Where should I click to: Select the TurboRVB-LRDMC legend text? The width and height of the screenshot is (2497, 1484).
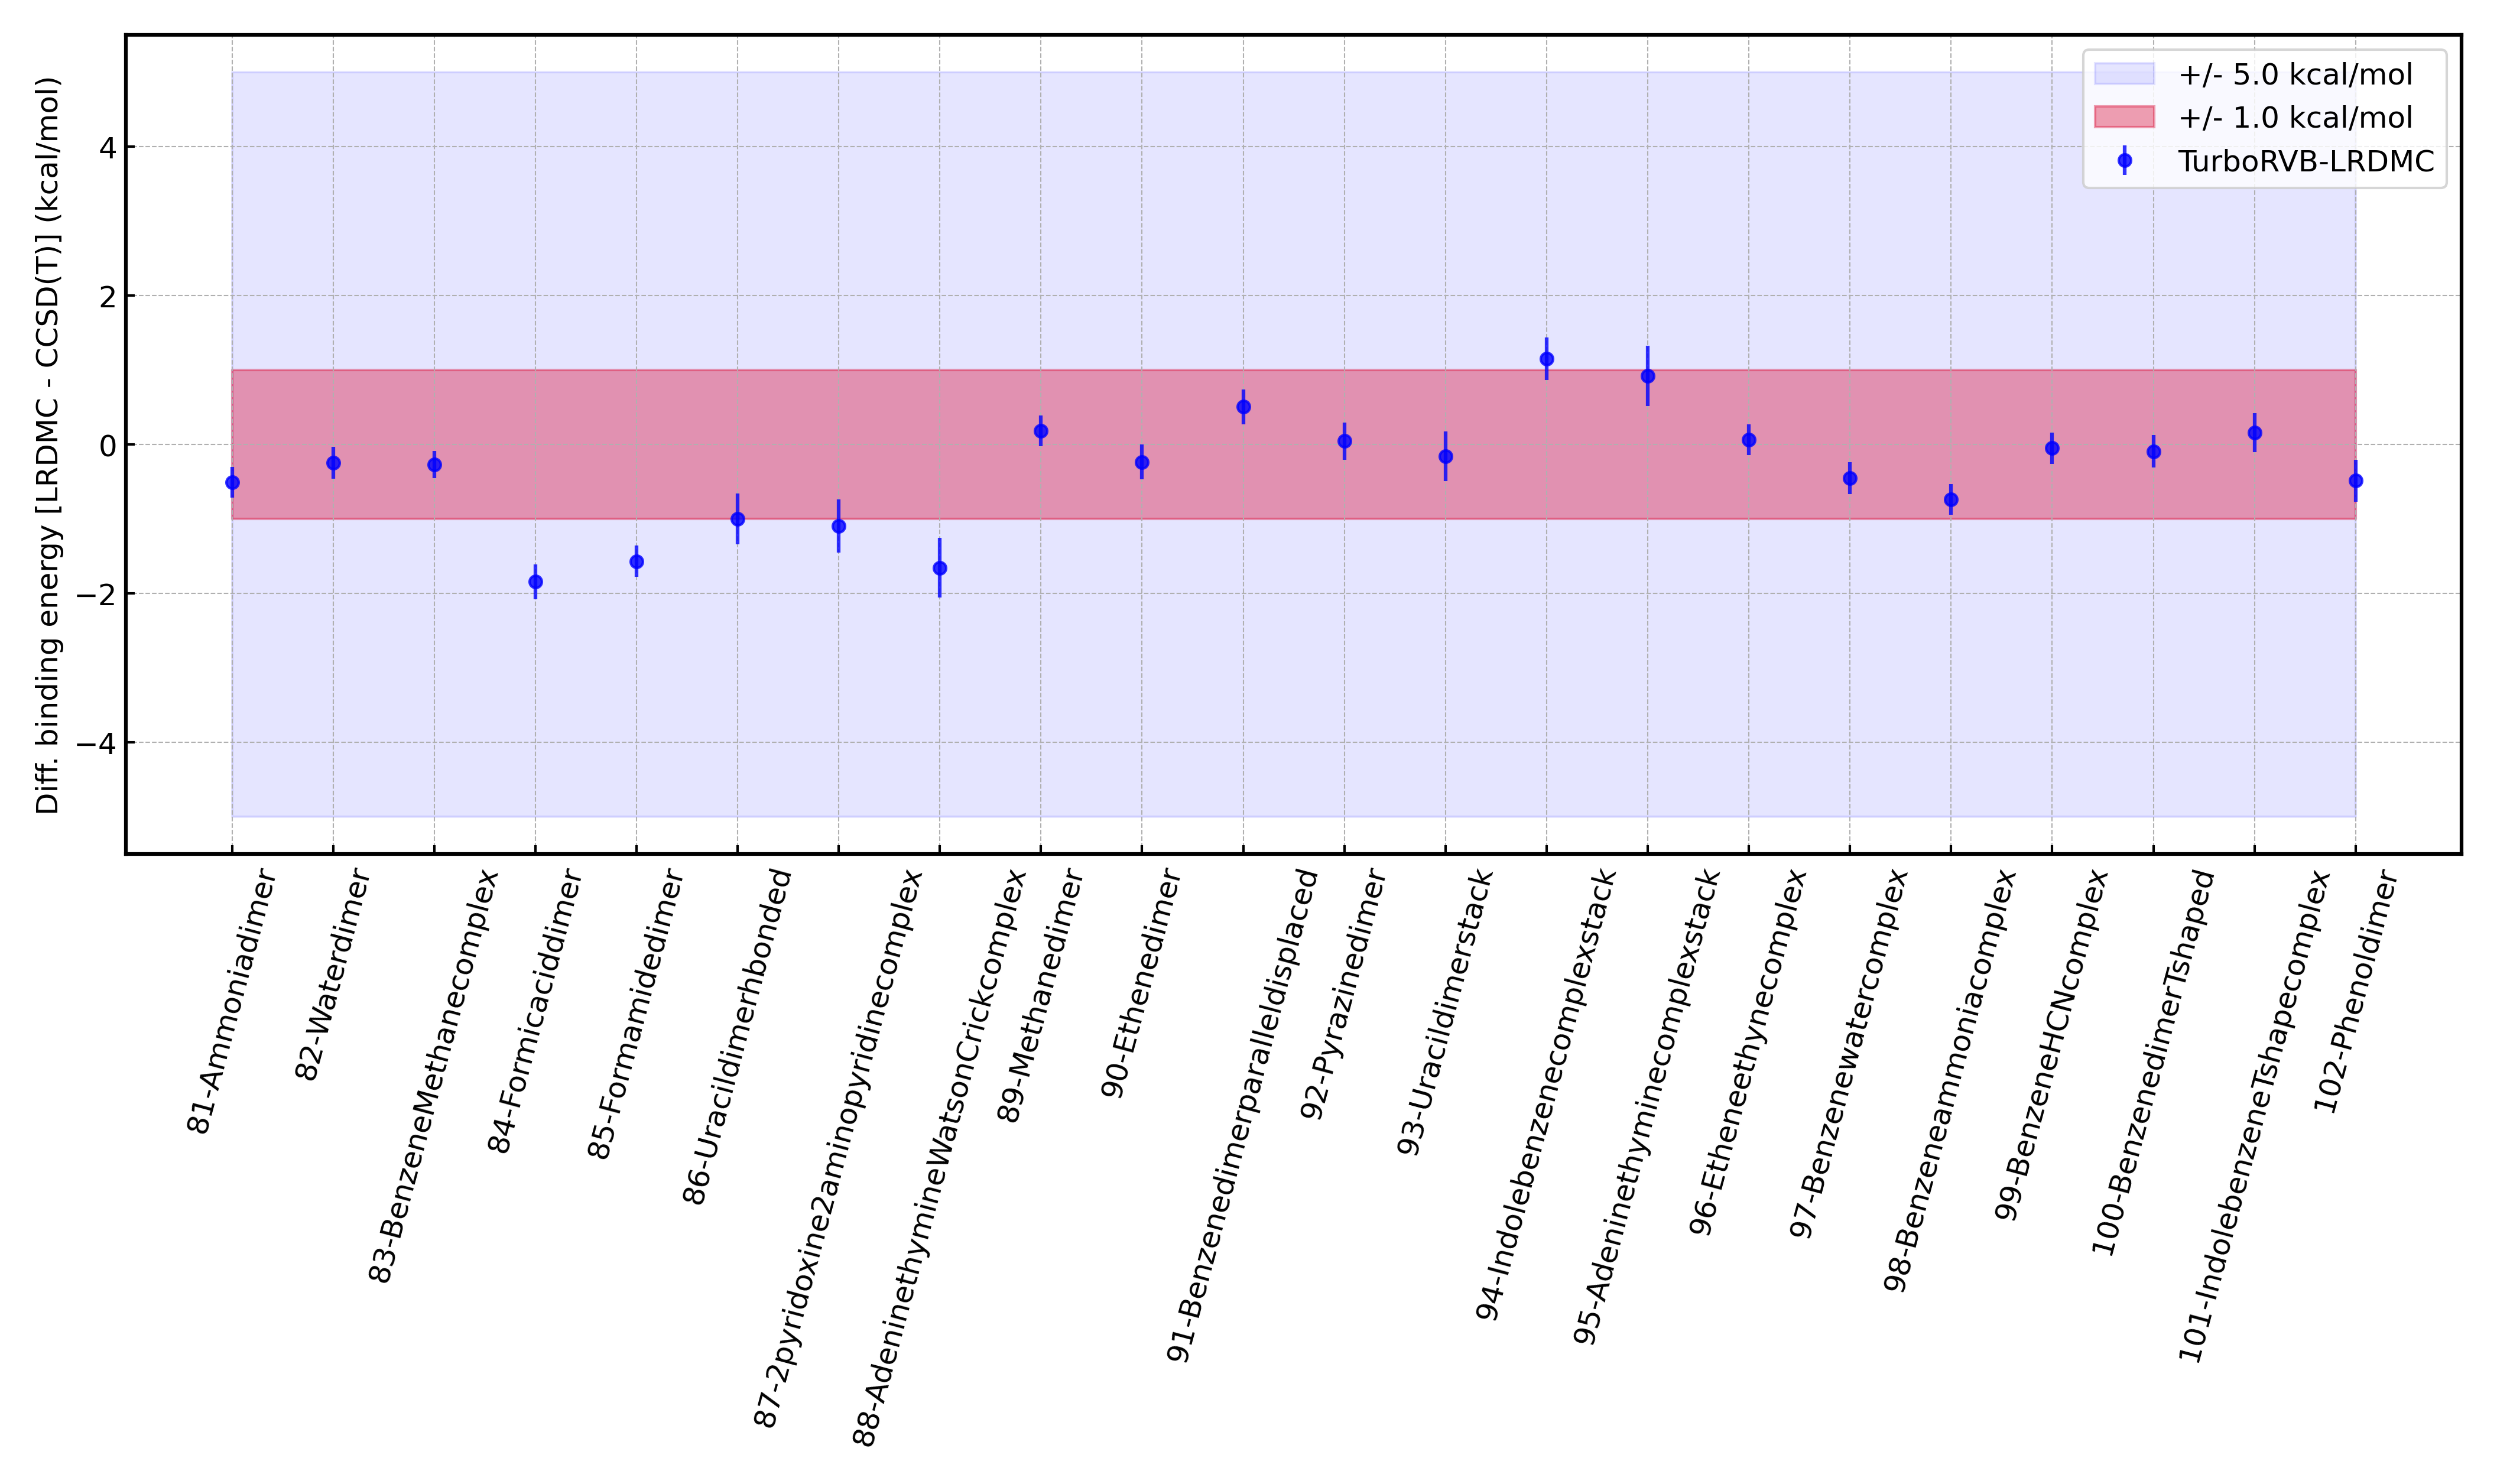[2306, 161]
